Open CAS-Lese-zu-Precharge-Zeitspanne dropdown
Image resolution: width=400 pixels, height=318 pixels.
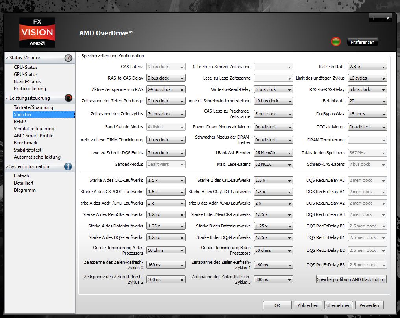coord(274,114)
